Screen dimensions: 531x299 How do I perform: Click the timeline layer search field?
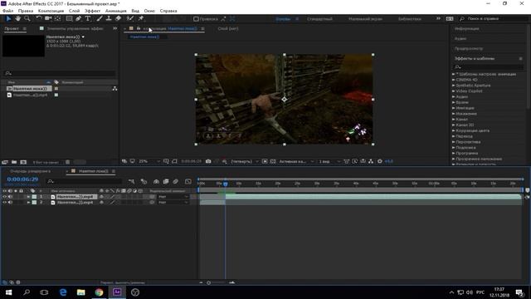point(84,182)
